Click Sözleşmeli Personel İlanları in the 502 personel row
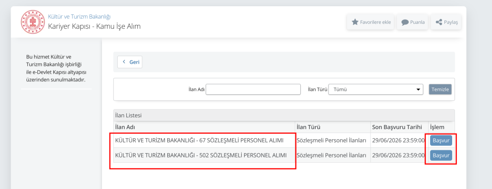The width and height of the screenshot is (492, 189). click(x=332, y=155)
